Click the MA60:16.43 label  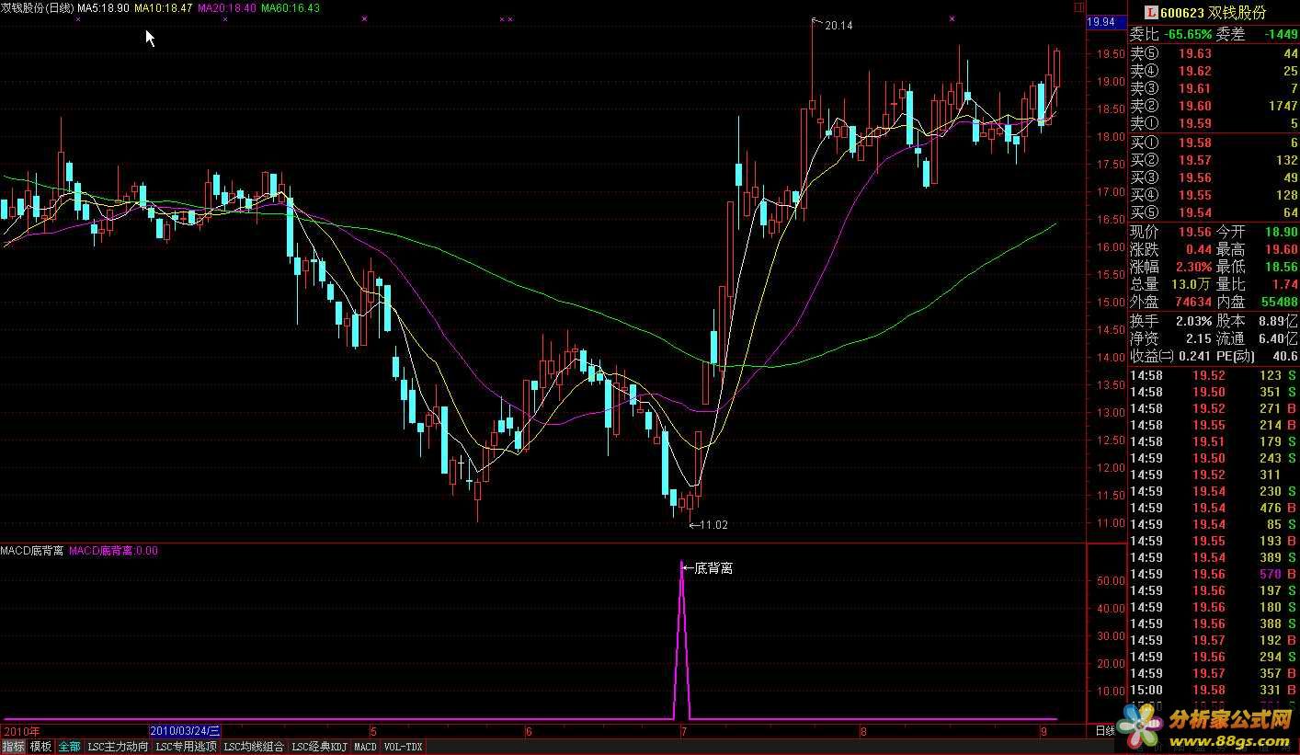[x=291, y=7]
